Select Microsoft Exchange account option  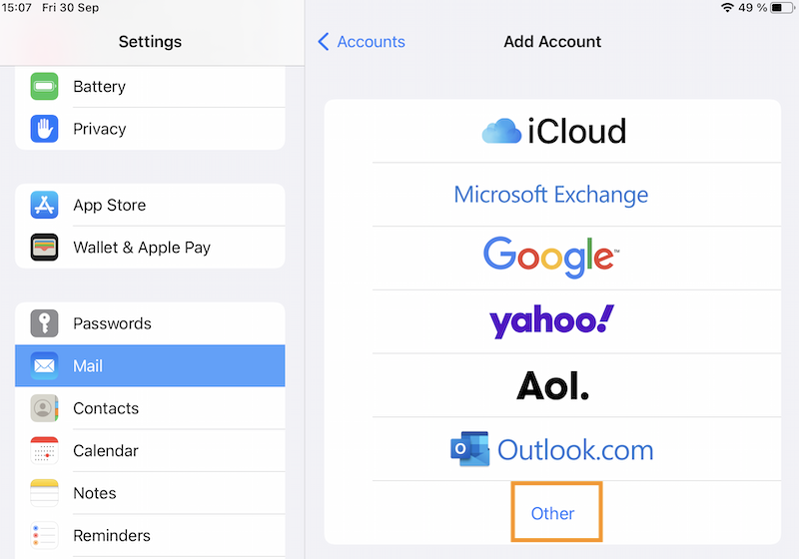click(551, 195)
